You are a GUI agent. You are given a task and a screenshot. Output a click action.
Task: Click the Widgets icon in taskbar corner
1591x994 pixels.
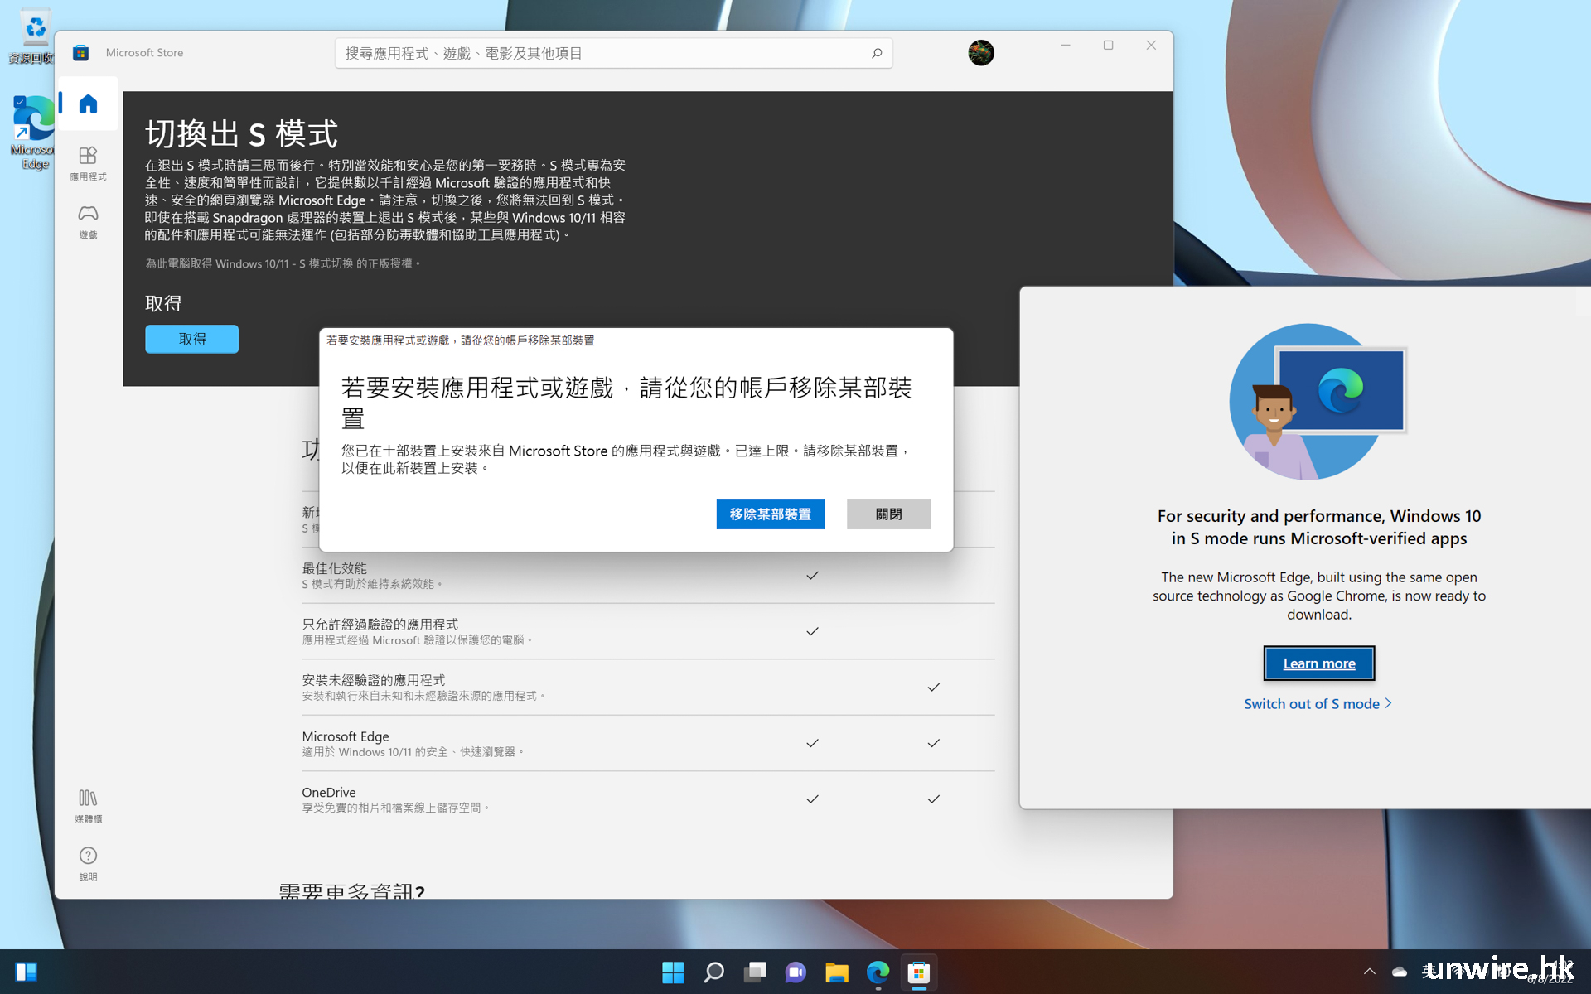(x=27, y=972)
